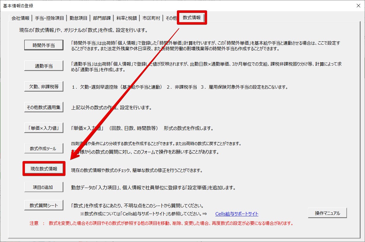Open the 通勤手当 formula settings

click(44, 66)
